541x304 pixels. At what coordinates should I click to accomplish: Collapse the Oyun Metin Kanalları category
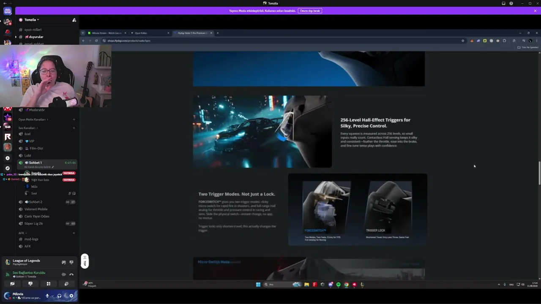pos(33,119)
